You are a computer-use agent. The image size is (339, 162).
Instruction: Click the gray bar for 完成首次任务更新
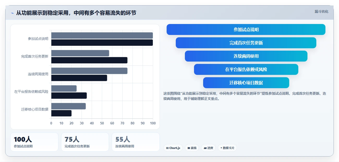80,53
